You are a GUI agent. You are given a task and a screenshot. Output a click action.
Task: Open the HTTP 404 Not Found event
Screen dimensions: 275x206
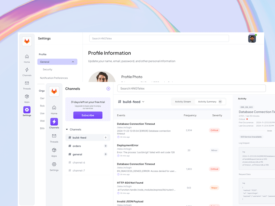click(130, 183)
